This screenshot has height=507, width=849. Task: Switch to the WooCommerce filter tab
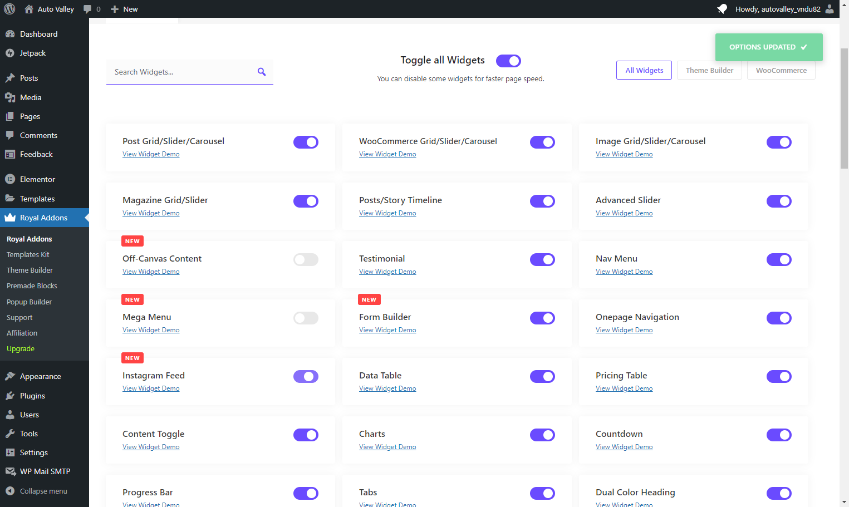tap(781, 70)
